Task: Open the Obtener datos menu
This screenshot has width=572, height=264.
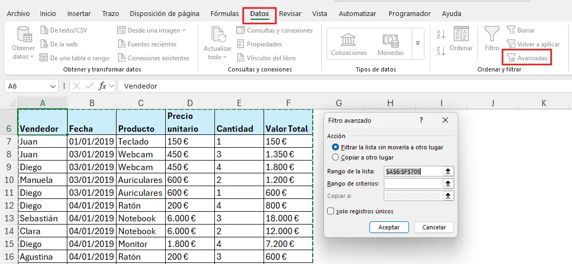Action: [x=24, y=44]
